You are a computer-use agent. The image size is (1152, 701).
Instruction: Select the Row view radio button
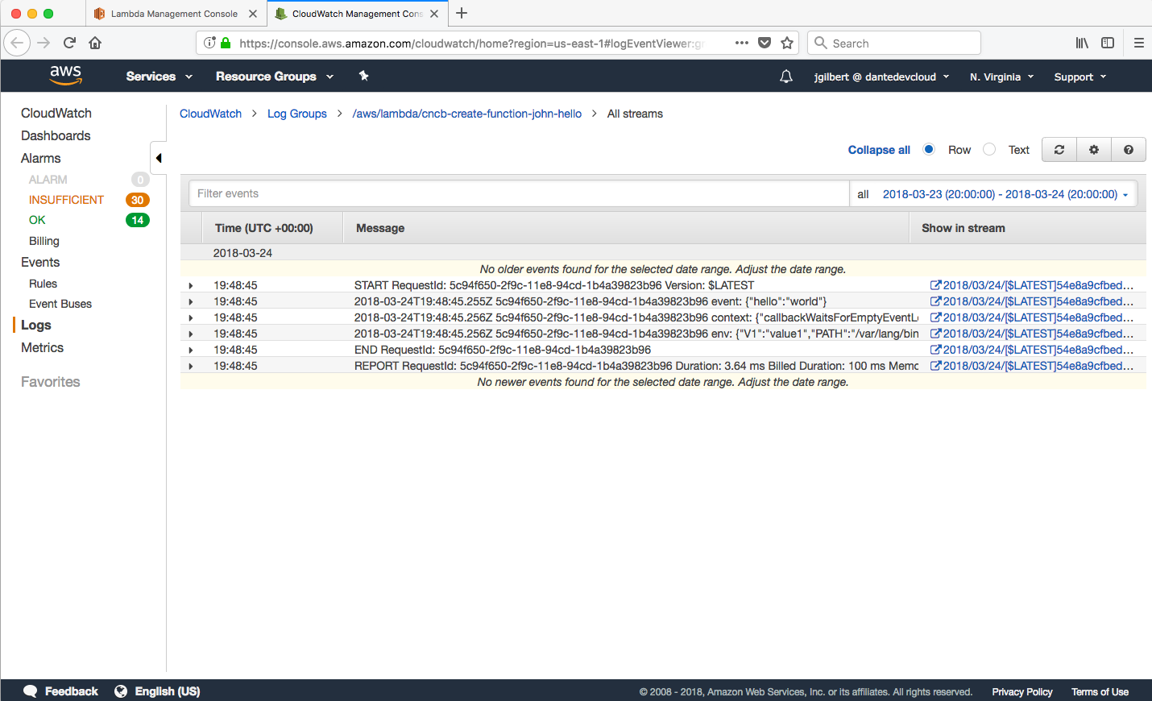pos(929,149)
